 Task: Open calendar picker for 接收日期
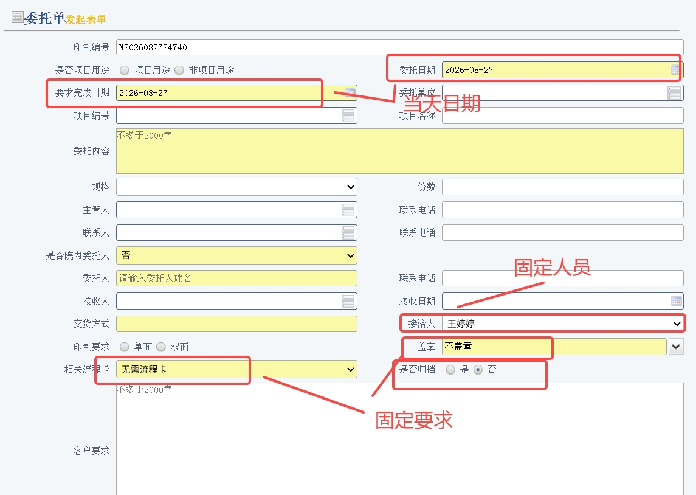[676, 301]
